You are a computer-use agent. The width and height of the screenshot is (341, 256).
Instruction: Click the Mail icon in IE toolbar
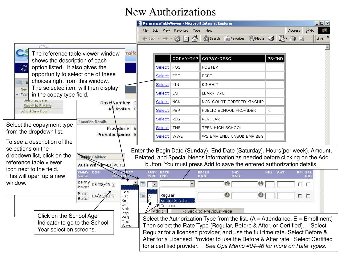(282, 39)
